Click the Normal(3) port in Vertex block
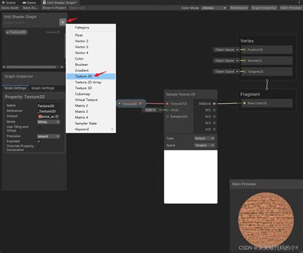 [x=244, y=61]
